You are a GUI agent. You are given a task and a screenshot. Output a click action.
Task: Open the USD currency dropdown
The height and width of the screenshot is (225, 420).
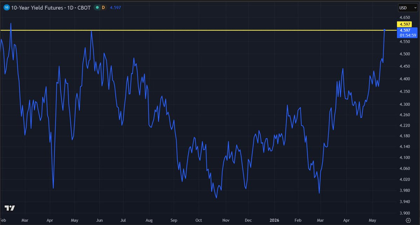pos(408,7)
